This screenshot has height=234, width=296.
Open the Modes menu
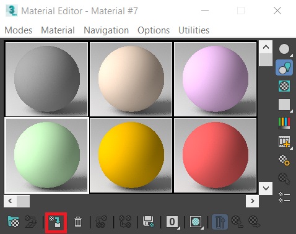click(19, 30)
